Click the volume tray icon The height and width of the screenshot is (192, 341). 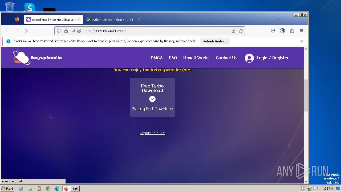click(303, 189)
